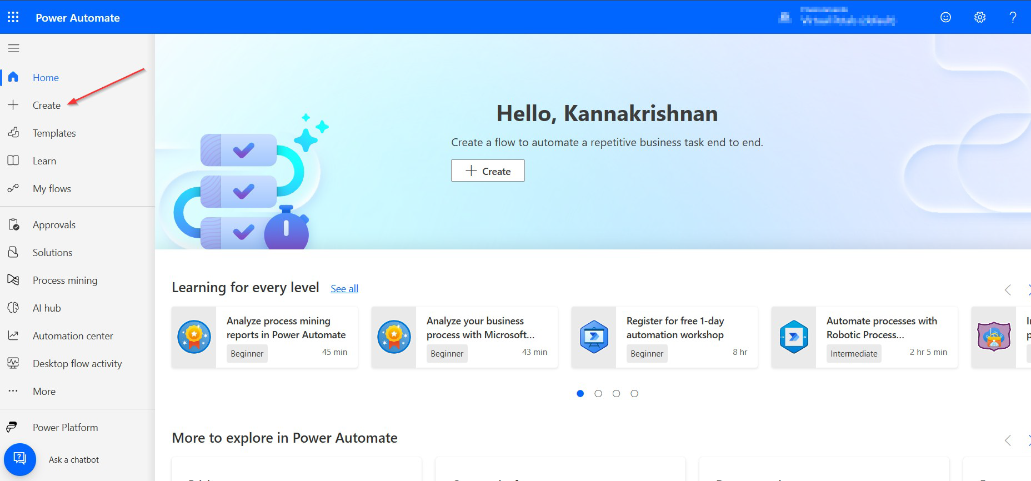Select the fourth carousel page dot
The width and height of the screenshot is (1031, 481).
click(634, 393)
